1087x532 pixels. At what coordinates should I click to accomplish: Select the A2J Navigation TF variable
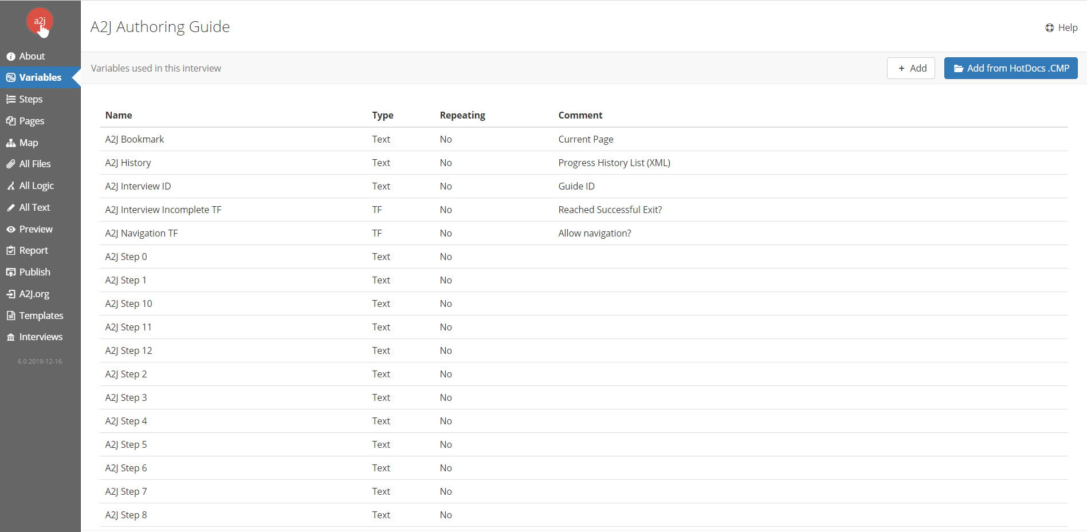coord(142,233)
